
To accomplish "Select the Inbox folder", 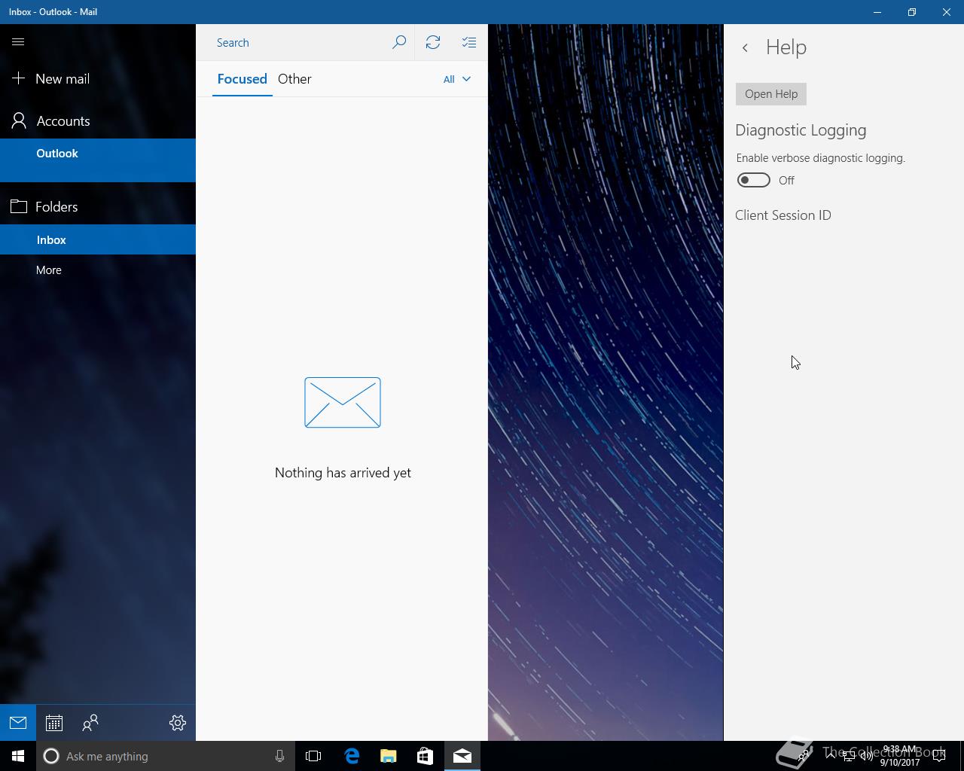I will click(x=98, y=239).
